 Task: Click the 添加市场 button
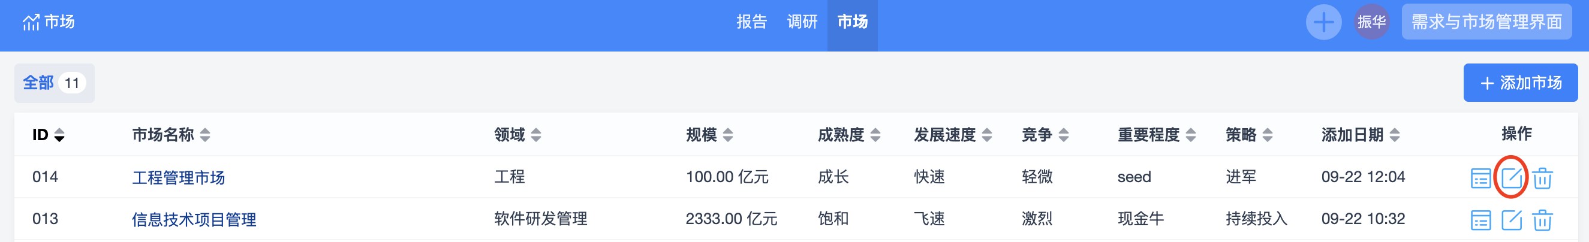point(1521,83)
